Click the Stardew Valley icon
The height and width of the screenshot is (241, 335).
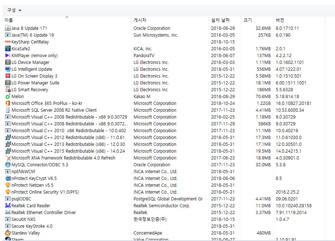click(x=8, y=233)
